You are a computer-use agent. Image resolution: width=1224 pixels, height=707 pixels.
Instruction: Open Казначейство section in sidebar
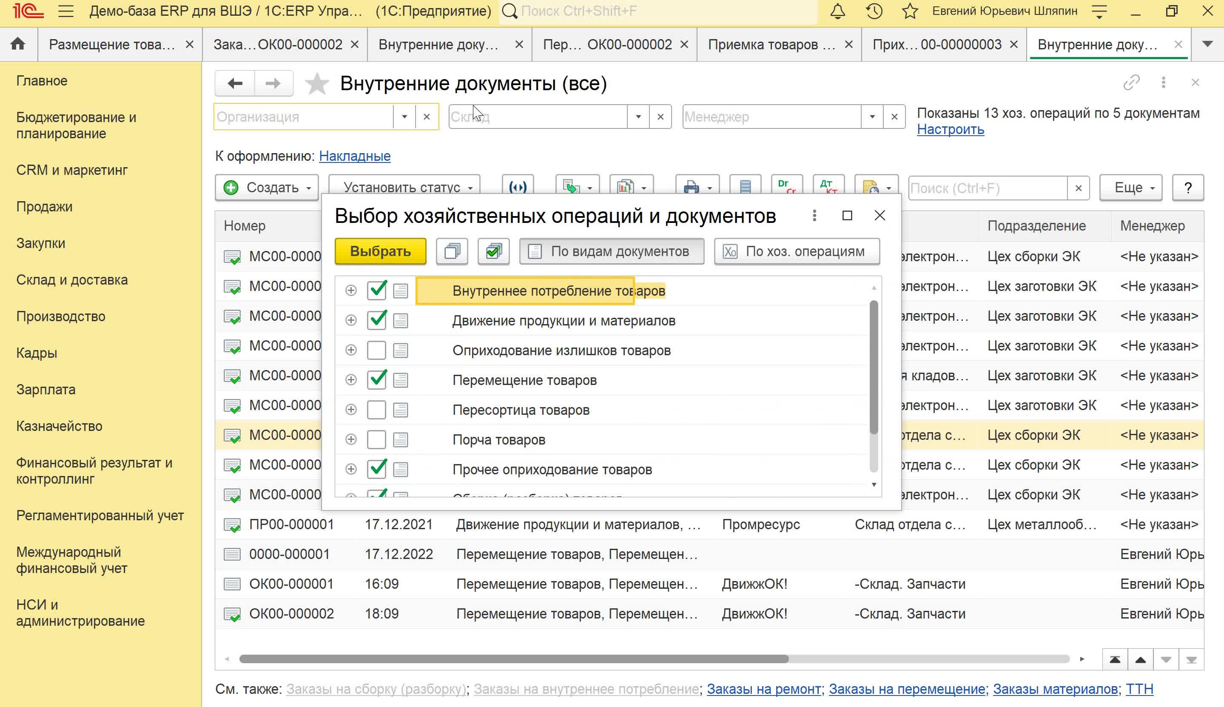pos(59,426)
